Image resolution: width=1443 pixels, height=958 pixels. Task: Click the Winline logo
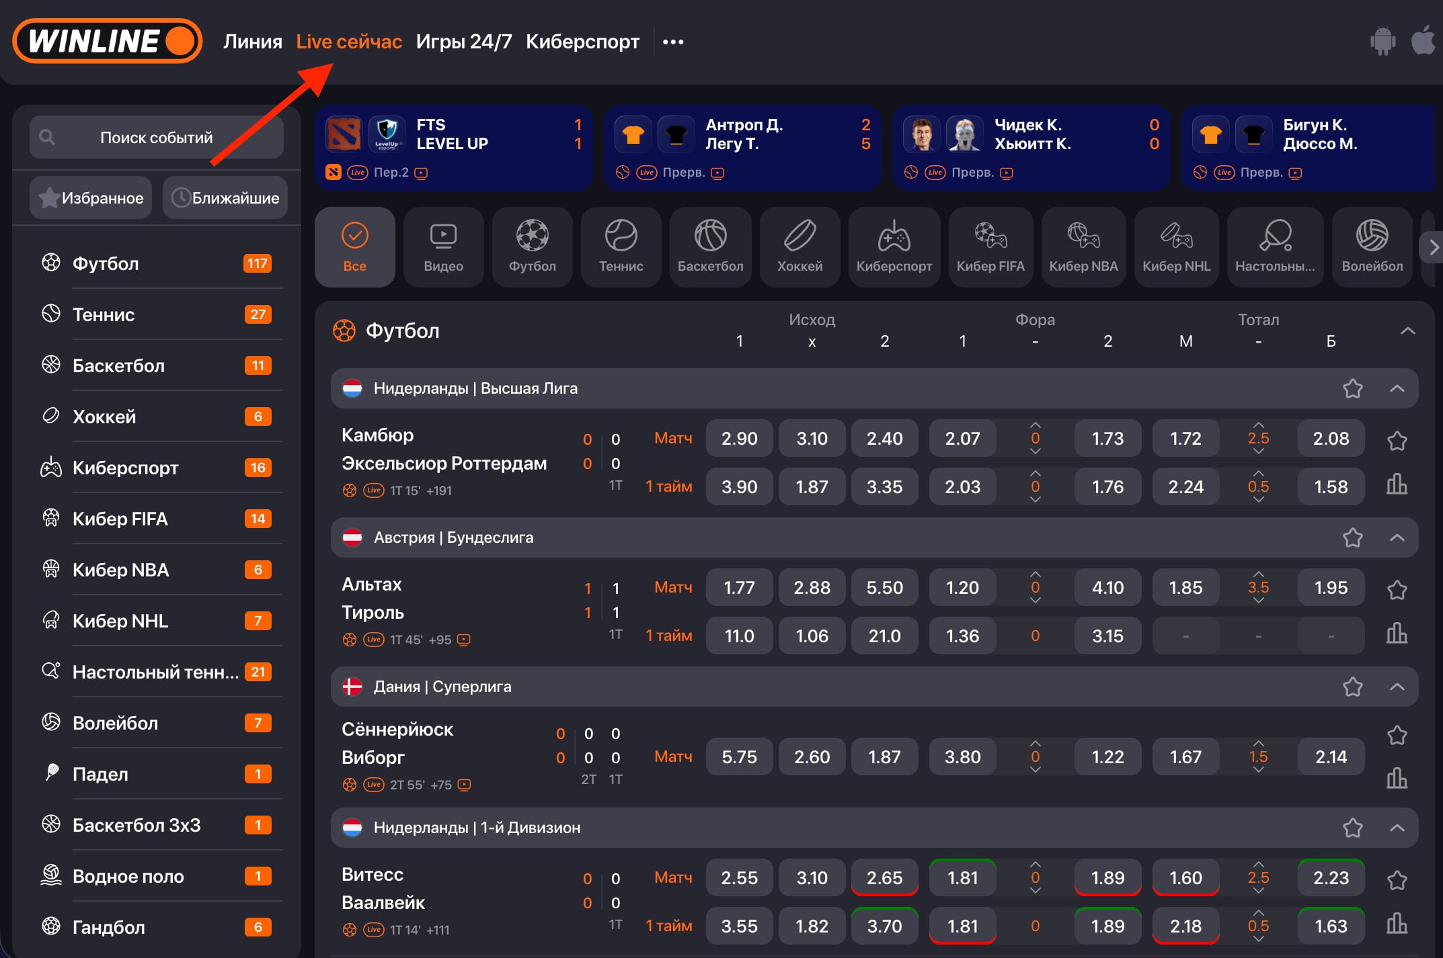pyautogui.click(x=108, y=41)
